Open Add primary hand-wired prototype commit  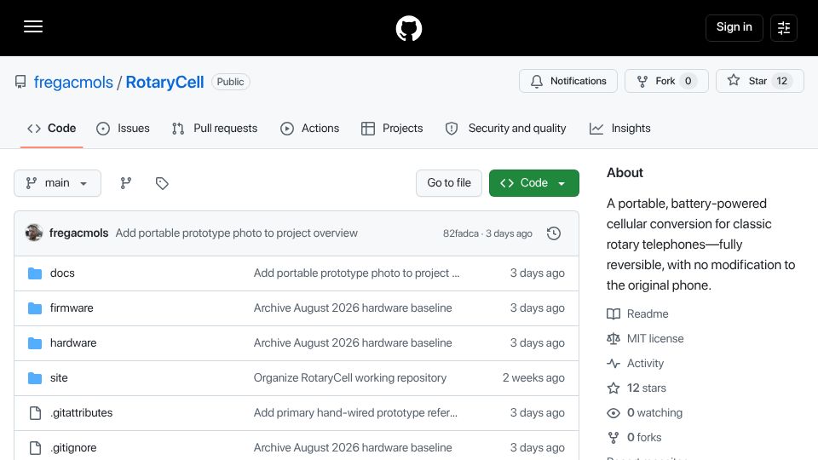(355, 413)
